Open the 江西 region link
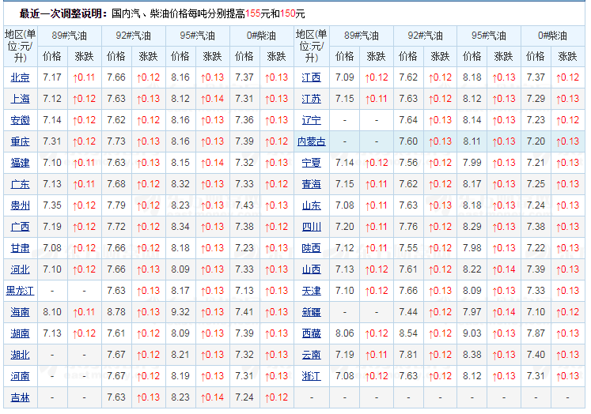Image resolution: width=591 pixels, height=414 pixels. pos(312,77)
